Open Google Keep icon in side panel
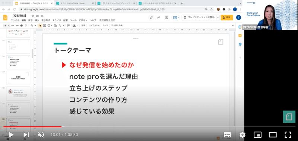Viewport: 298px width, 141px height. [240, 36]
